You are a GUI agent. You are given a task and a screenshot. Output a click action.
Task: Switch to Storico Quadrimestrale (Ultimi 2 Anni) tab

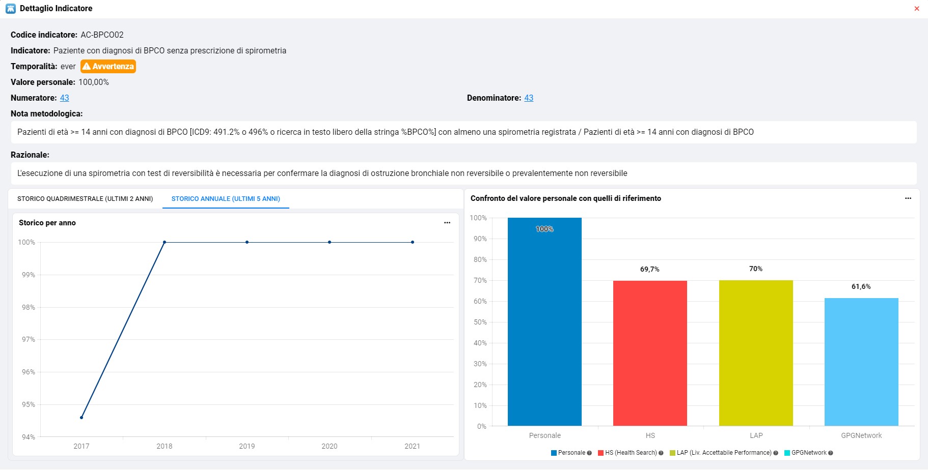point(85,199)
